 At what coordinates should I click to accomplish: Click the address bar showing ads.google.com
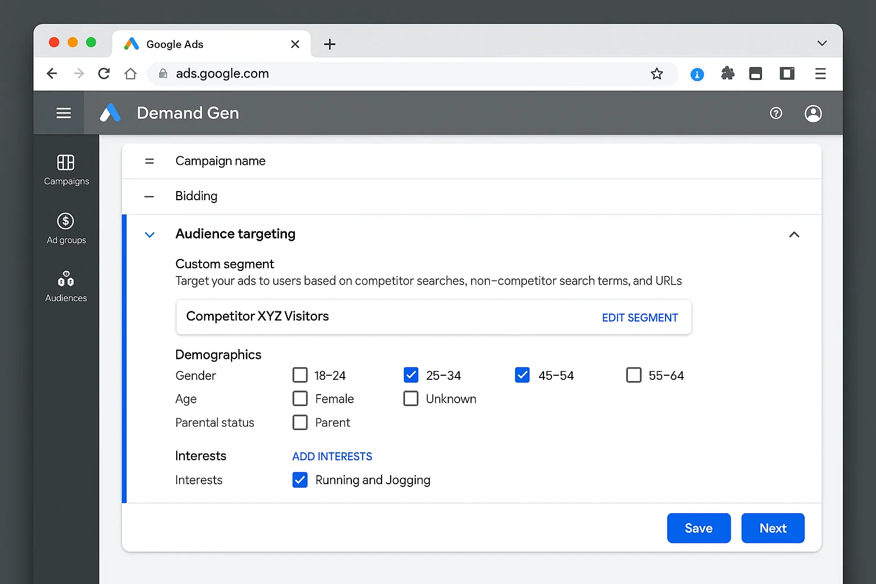pyautogui.click(x=222, y=74)
